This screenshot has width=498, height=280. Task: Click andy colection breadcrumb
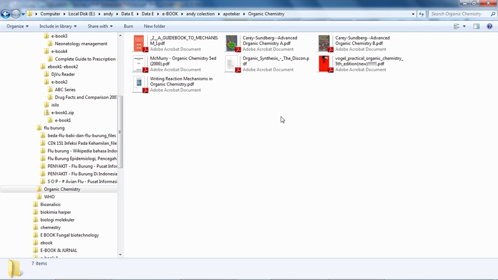coord(200,14)
